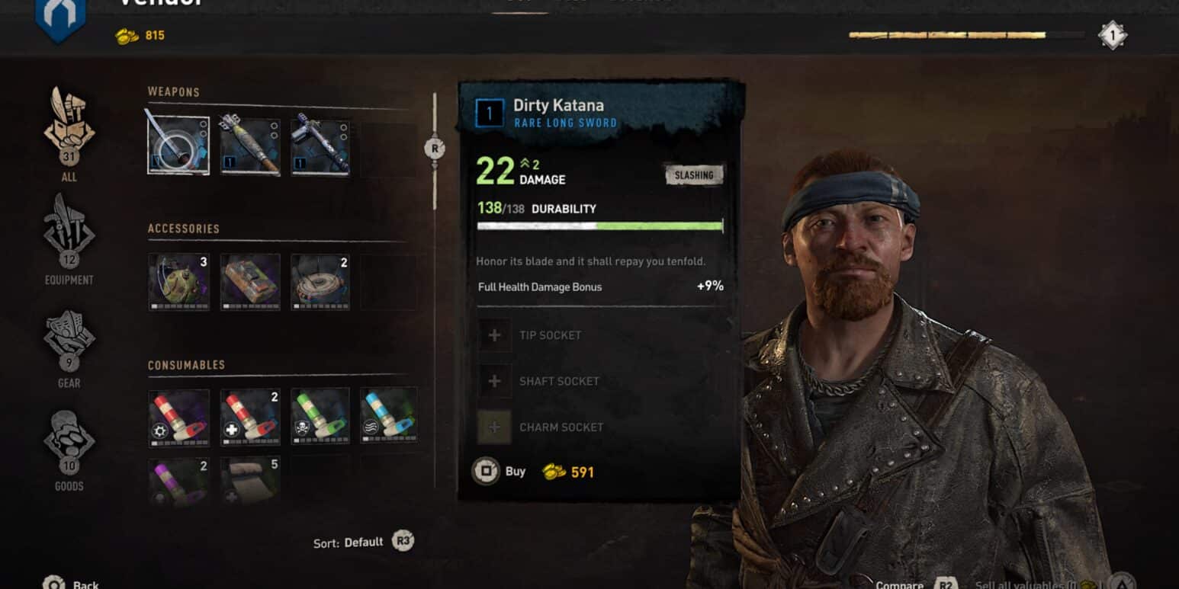This screenshot has height=589, width=1179.
Task: Switch to the GOODS category
Action: 69,450
